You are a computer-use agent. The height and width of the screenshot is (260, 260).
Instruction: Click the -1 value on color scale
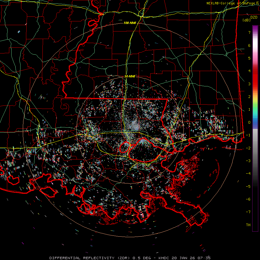tap(248, 135)
